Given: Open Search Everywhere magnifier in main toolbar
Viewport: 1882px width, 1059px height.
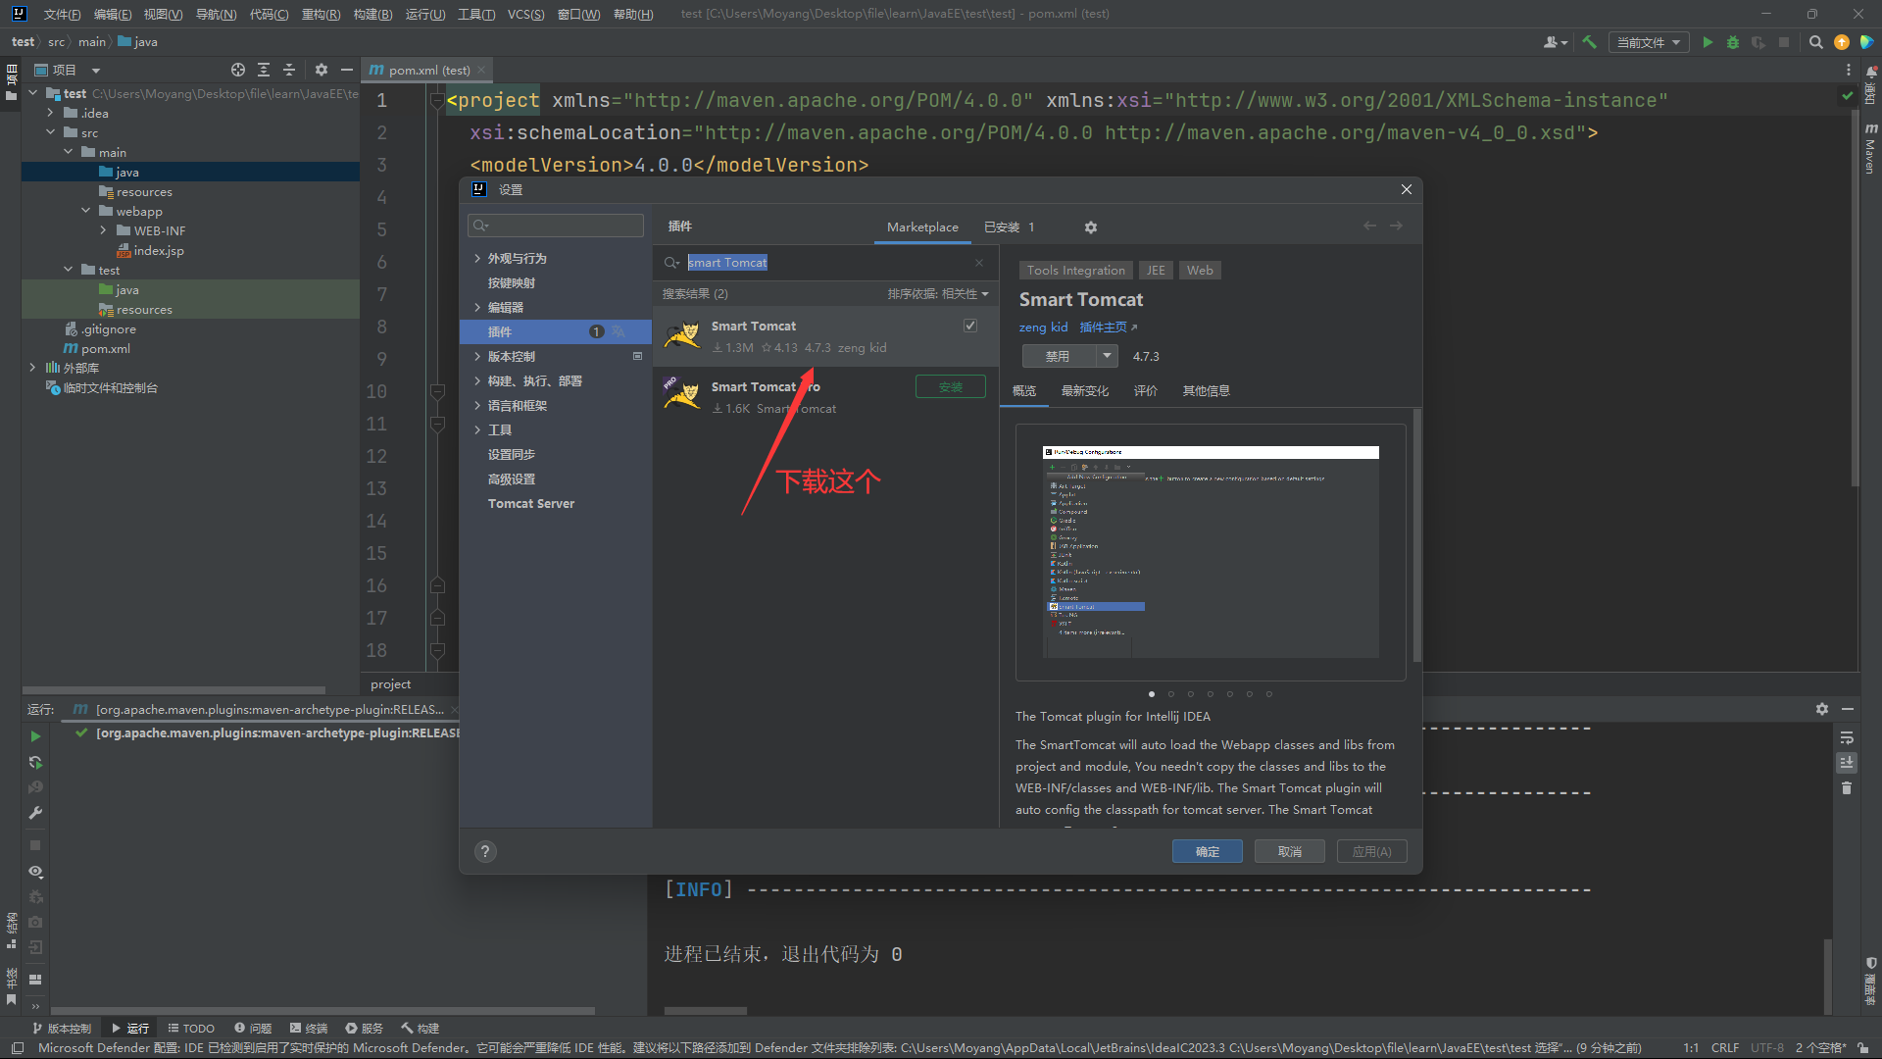Looking at the screenshot, I should pyautogui.click(x=1815, y=42).
